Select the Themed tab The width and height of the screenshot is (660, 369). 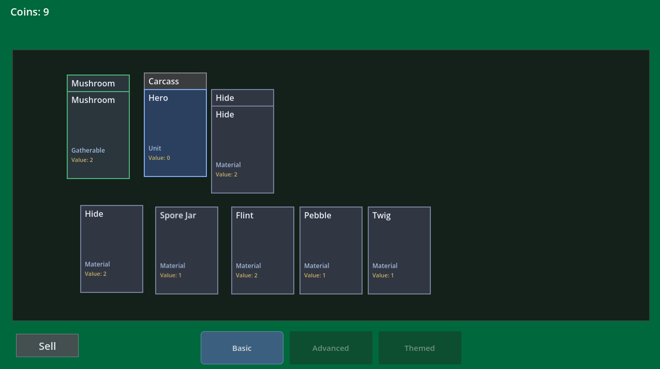[420, 348]
